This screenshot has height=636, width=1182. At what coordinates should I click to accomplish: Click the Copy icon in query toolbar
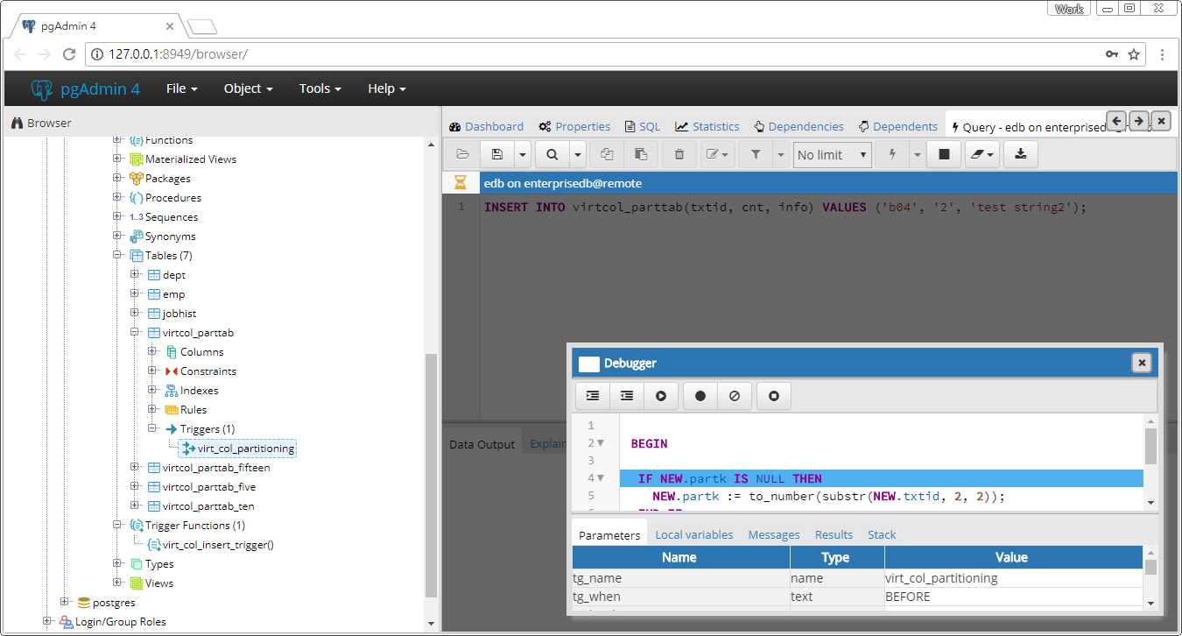click(x=607, y=154)
